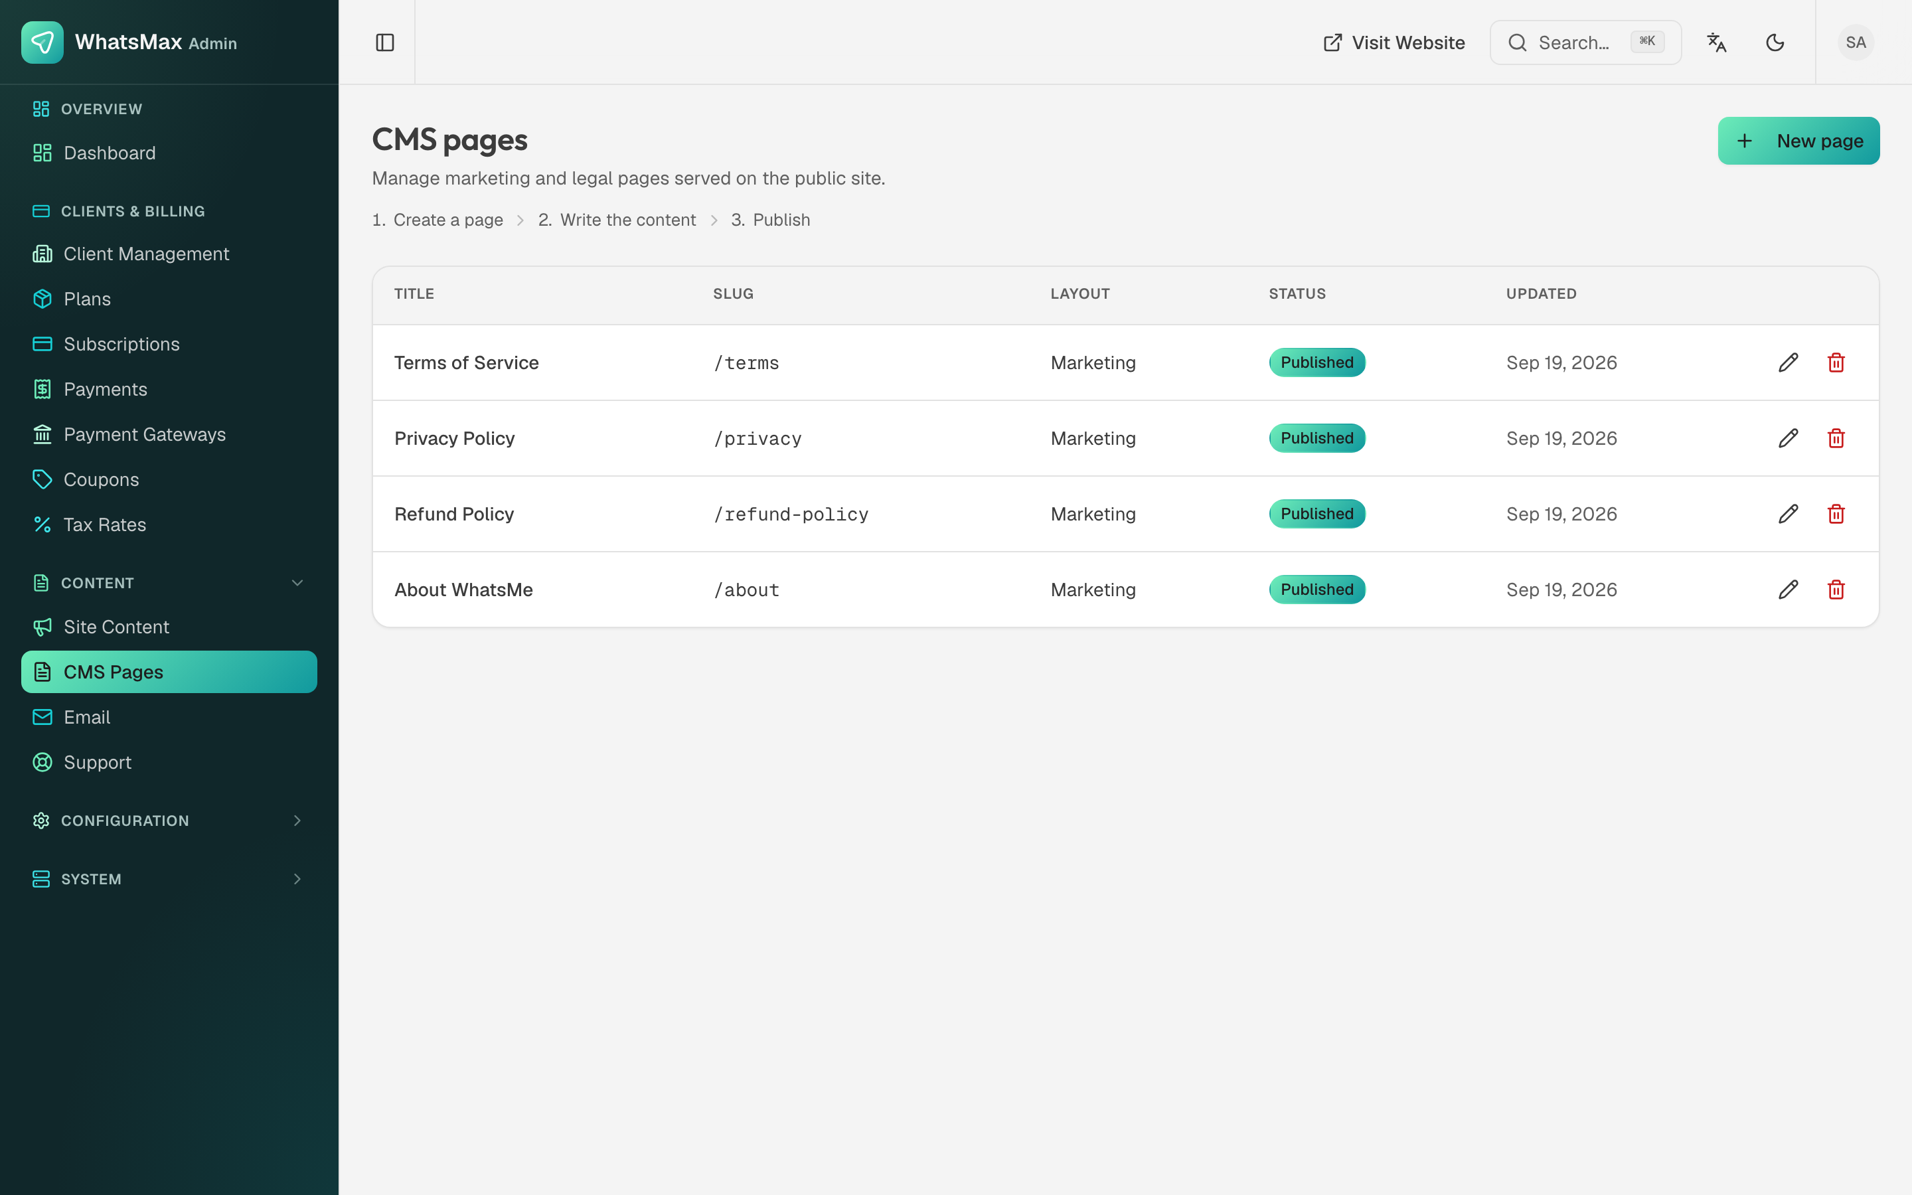This screenshot has width=1912, height=1195.
Task: Expand the CONFIGURATION section chevron
Action: click(297, 821)
